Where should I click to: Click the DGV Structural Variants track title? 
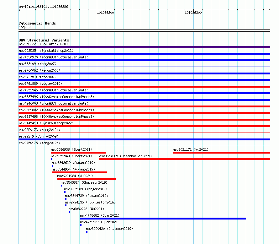click(44, 40)
